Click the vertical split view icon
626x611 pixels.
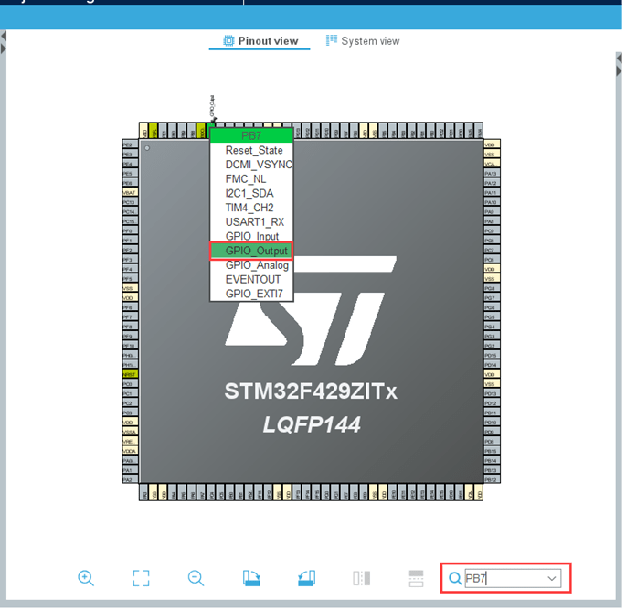[361, 578]
